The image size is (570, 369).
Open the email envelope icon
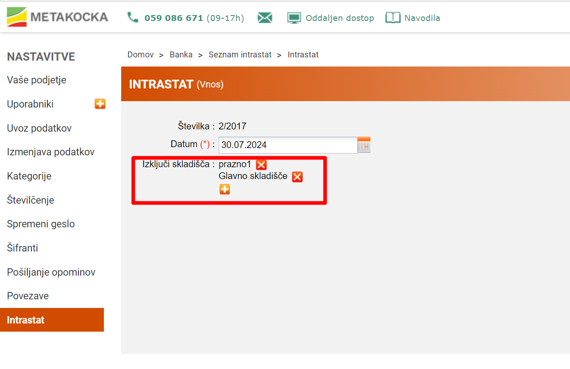pos(265,18)
